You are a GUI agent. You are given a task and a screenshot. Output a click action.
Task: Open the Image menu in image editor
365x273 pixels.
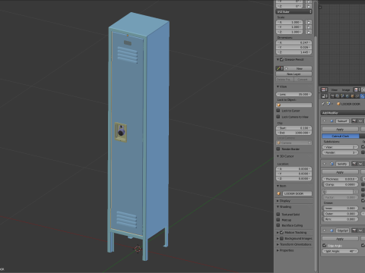tap(346, 89)
